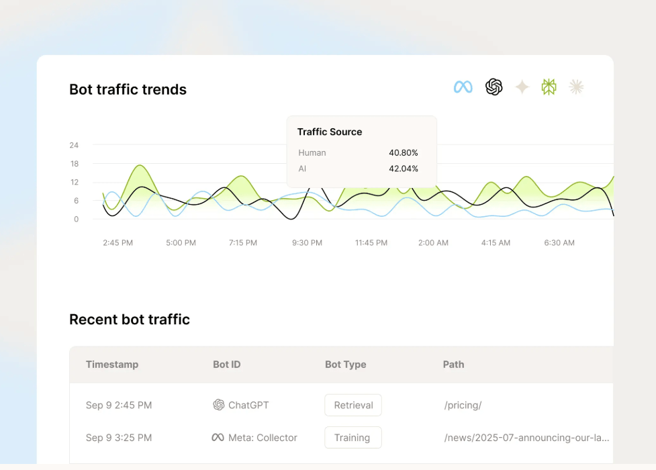The height and width of the screenshot is (470, 656).
Task: Select the Timestamp column header
Action: click(112, 365)
